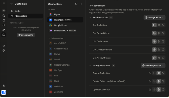Open the code brackets icon
The height and width of the screenshot is (98, 169).
[4, 46]
